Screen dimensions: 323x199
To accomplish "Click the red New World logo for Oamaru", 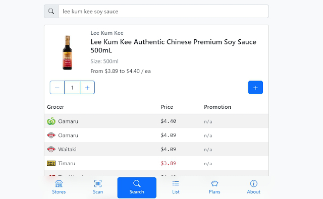I will point(51,136).
